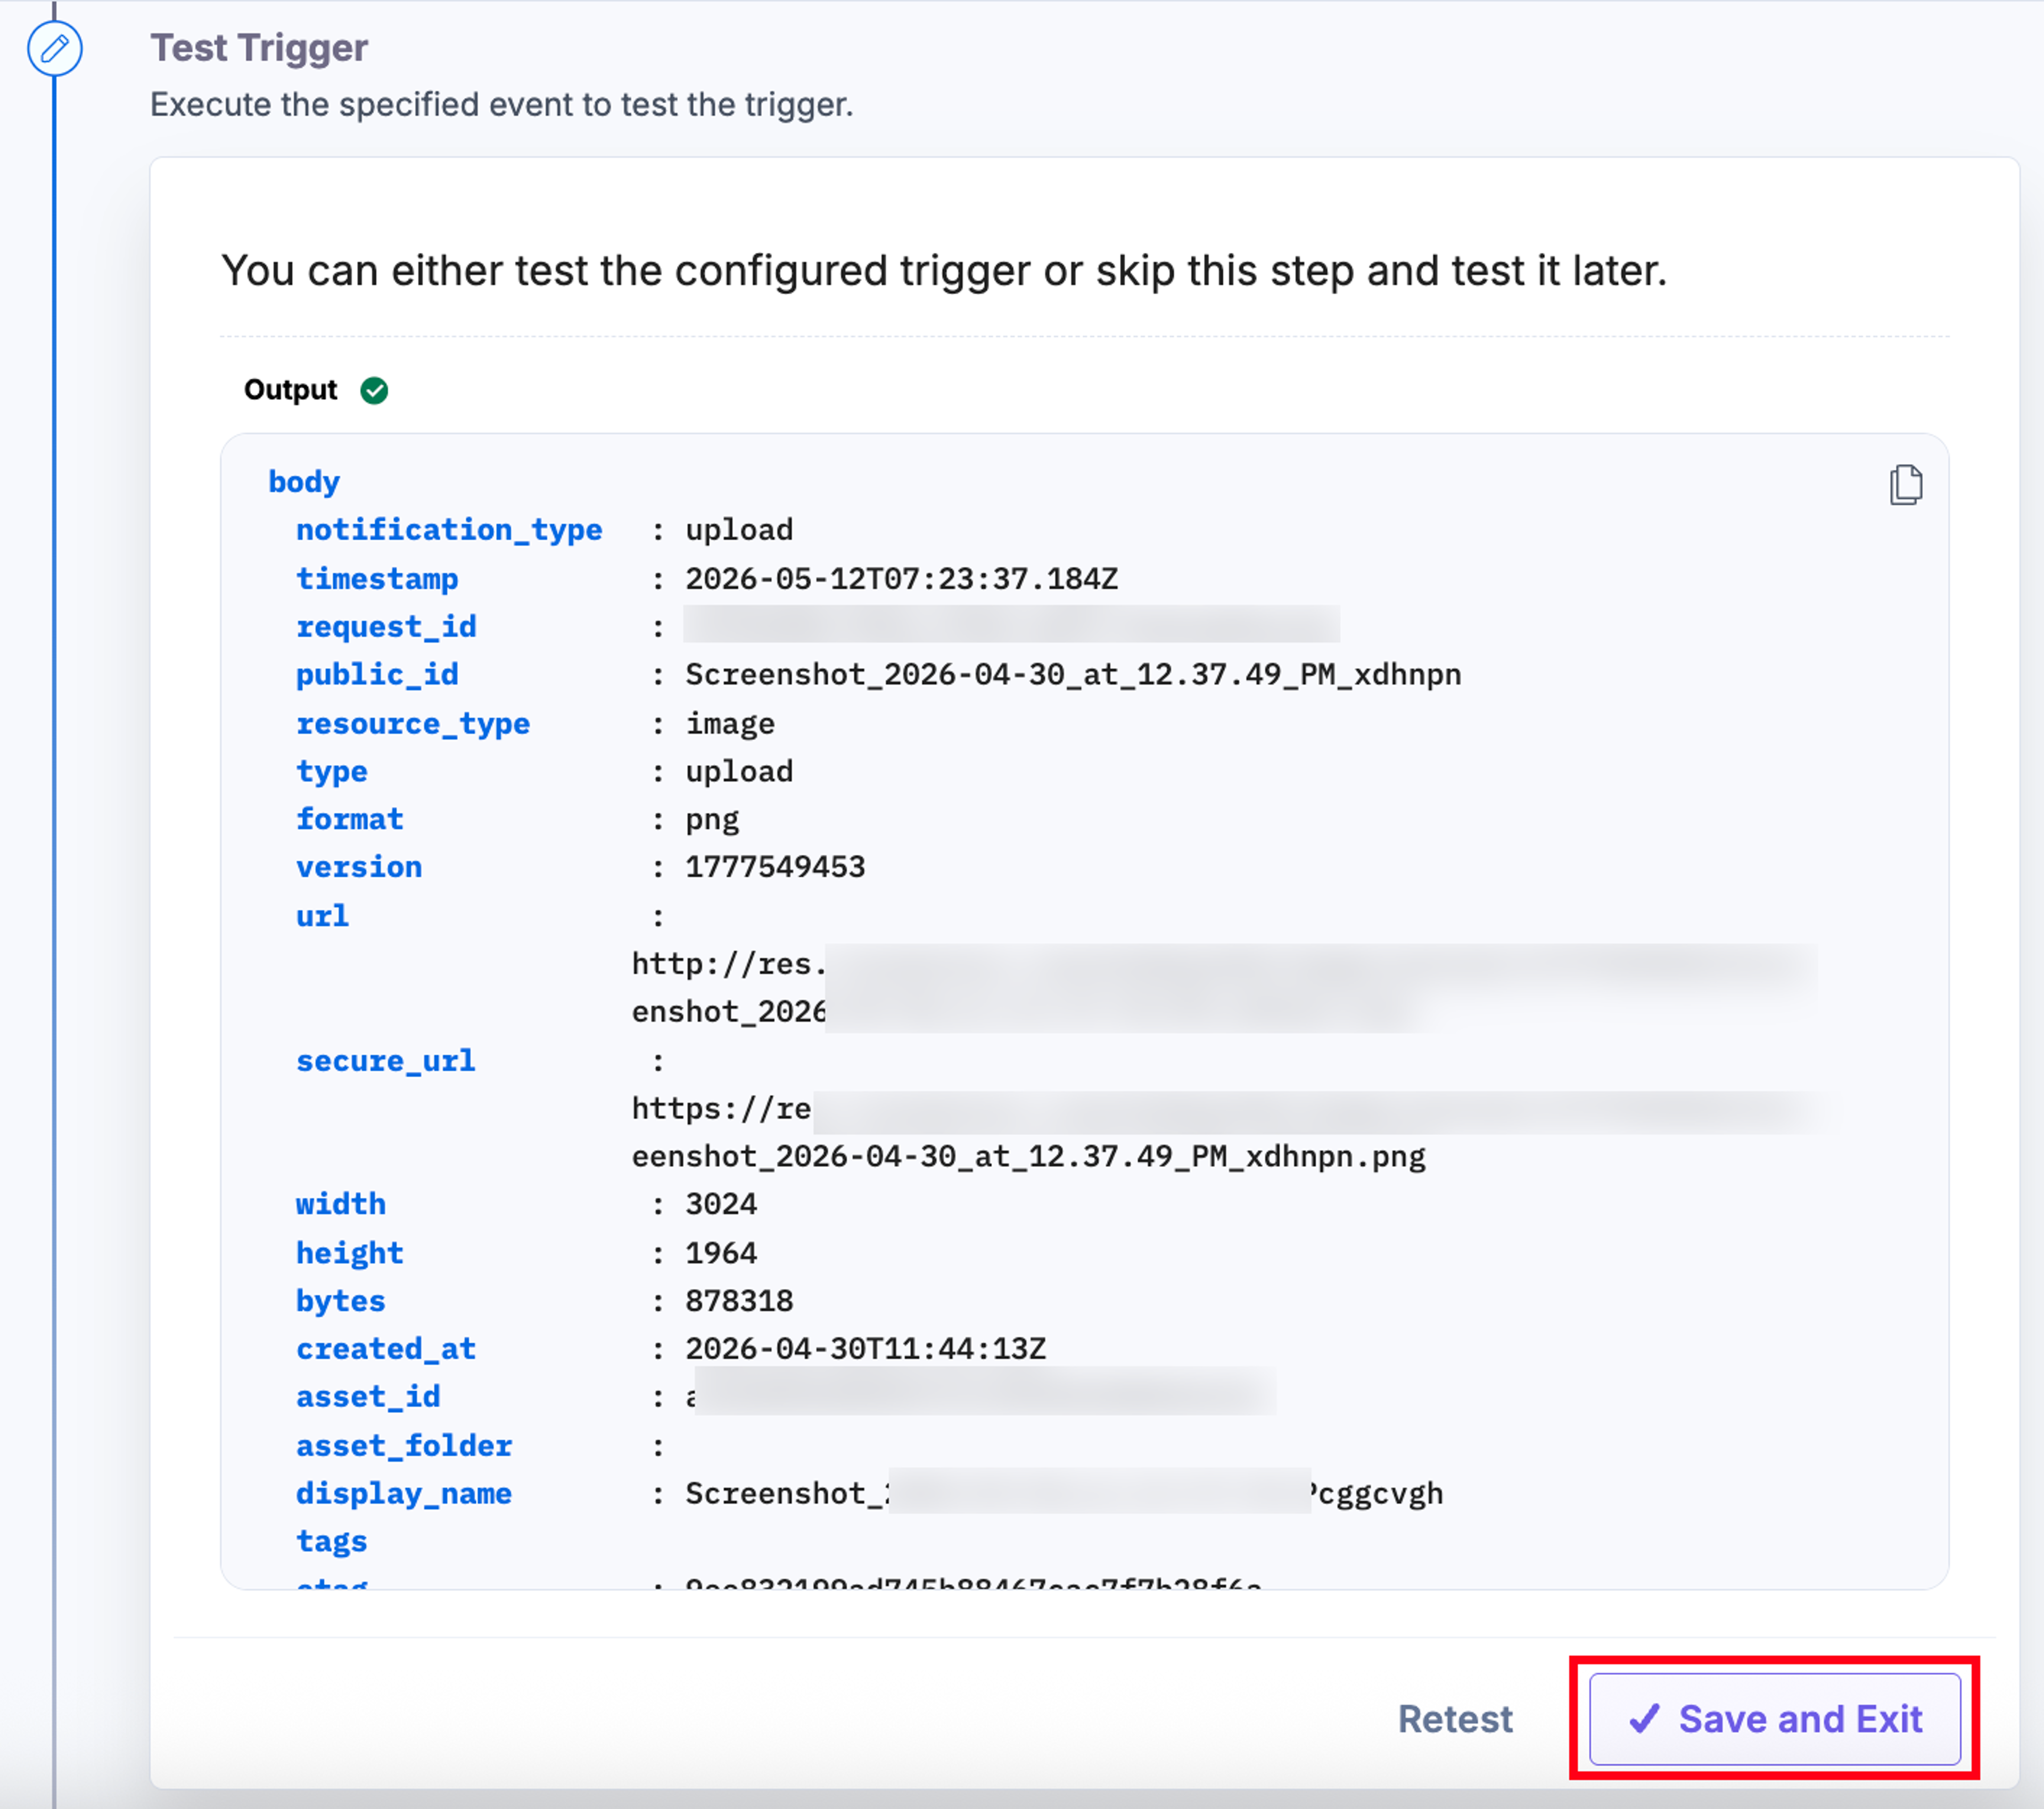Select the notification_type key
The image size is (2044, 1809).
tap(449, 530)
